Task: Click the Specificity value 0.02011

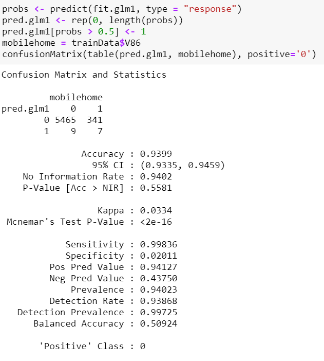Action: [159, 256]
